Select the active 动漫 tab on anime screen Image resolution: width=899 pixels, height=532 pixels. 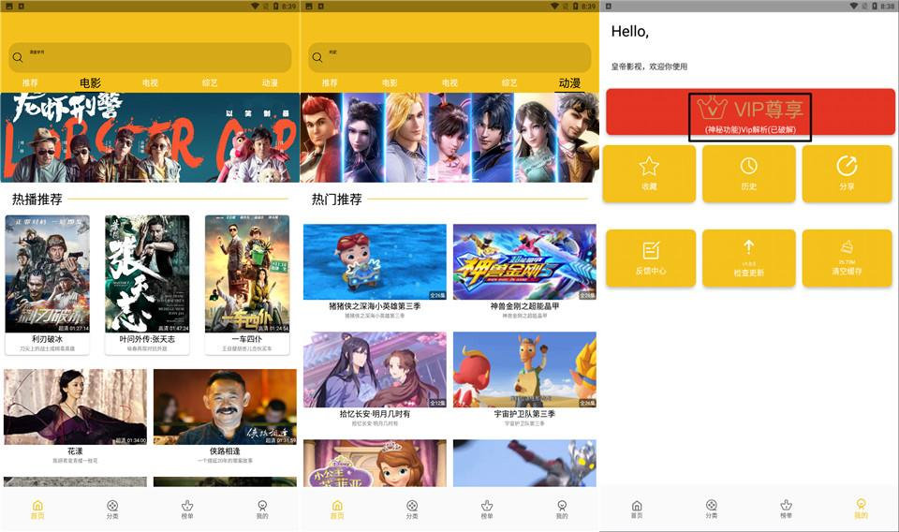[x=569, y=83]
